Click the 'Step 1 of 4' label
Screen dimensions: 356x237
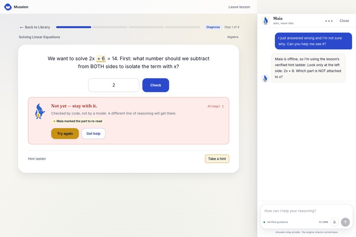point(231,27)
